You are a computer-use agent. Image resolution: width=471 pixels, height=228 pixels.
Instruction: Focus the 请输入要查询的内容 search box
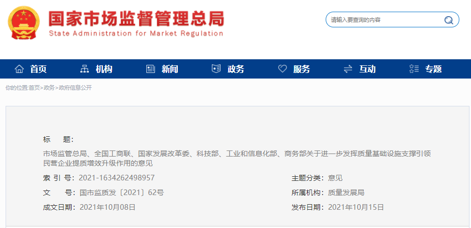pos(392,20)
